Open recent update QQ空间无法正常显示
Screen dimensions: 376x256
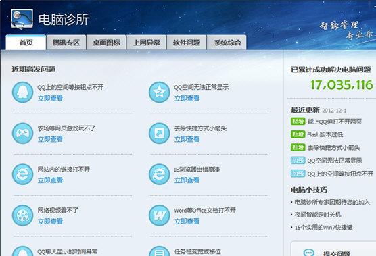(x=335, y=161)
